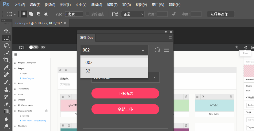The height and width of the screenshot is (131, 254).
Task: Select the 摹客iDoc panel tab
Action: pos(87,38)
